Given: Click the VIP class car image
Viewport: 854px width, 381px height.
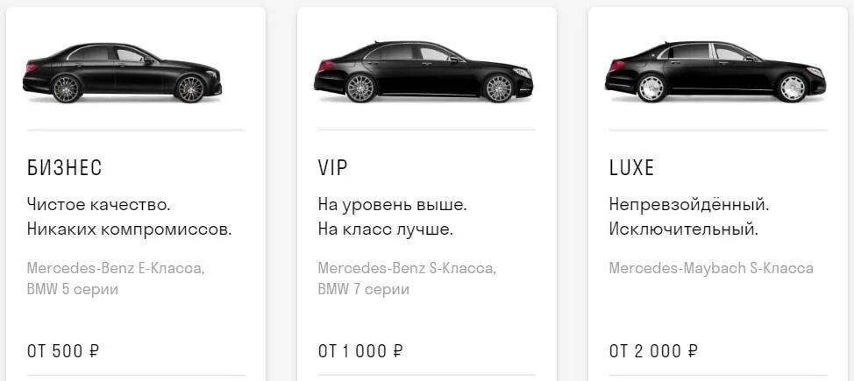Looking at the screenshot, I should point(423,71).
